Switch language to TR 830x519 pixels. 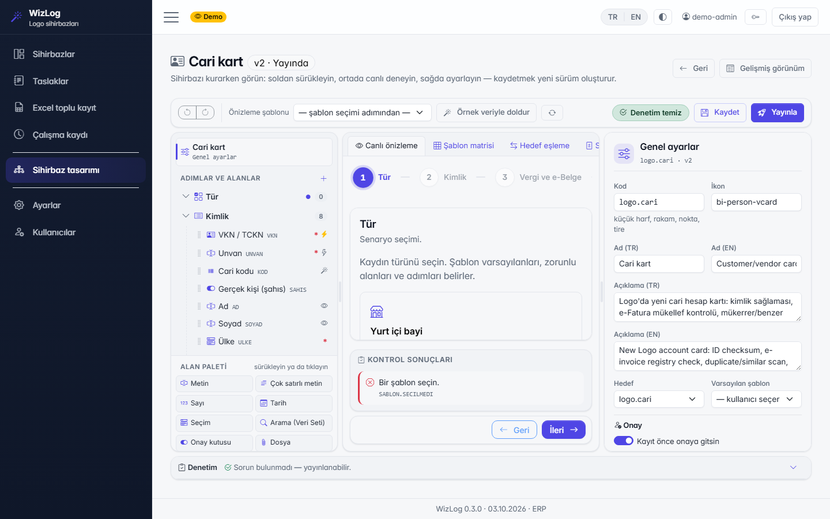(613, 17)
